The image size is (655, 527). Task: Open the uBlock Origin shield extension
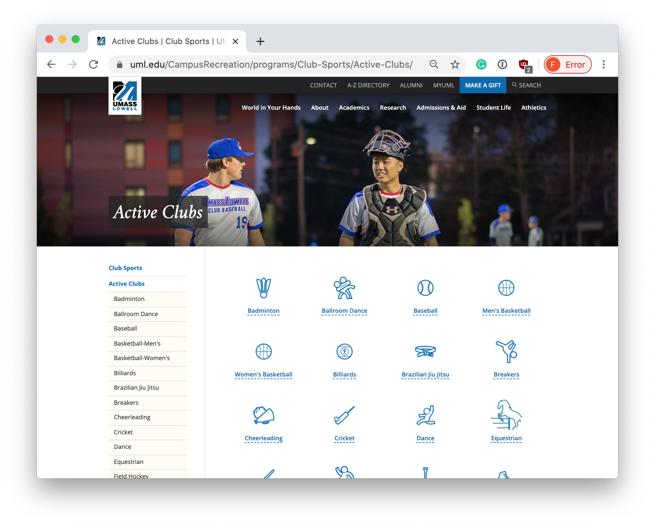524,64
